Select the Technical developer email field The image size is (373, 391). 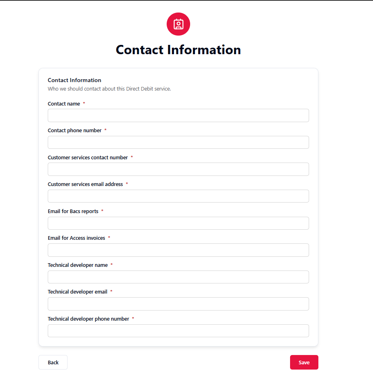[x=178, y=304]
